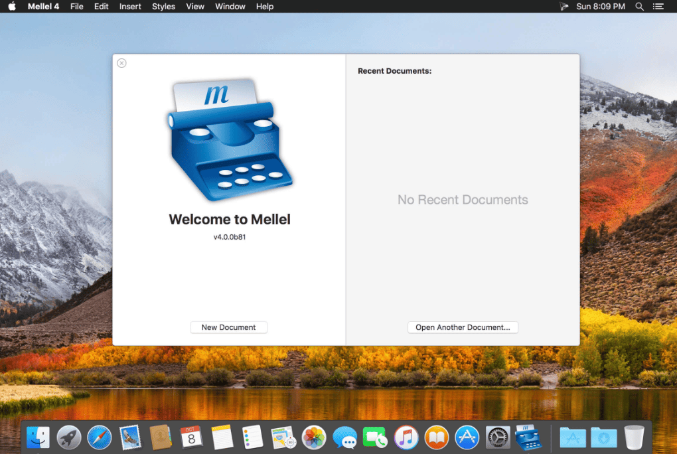Open the View menu
This screenshot has width=677, height=454.
click(194, 7)
